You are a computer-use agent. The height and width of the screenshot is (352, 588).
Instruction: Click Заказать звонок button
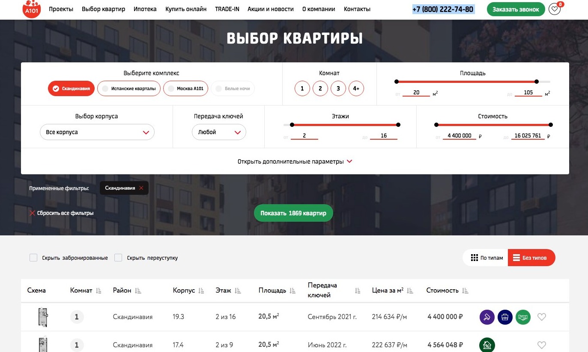516,9
